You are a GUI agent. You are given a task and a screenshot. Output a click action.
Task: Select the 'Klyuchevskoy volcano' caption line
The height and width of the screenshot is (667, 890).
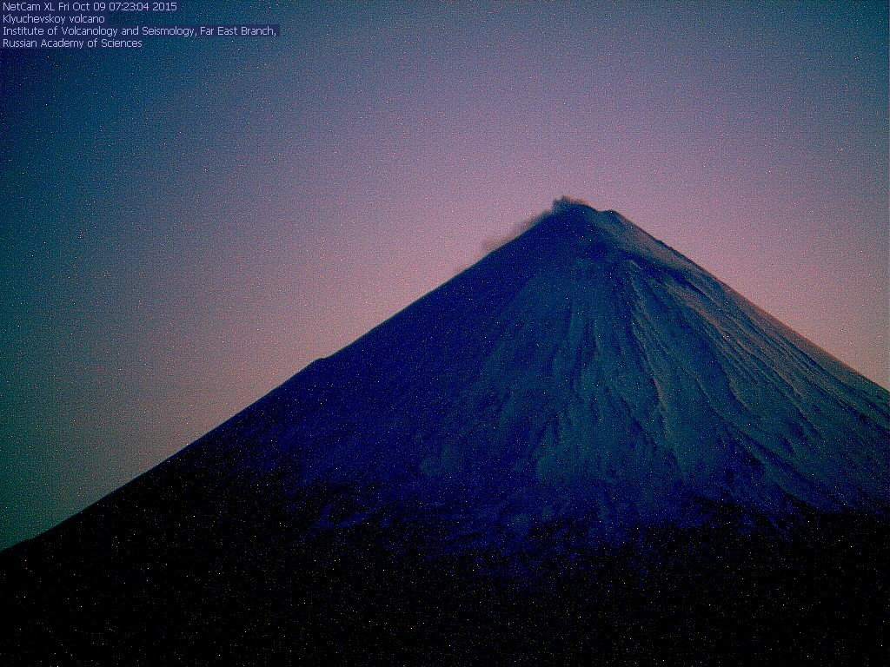[53, 19]
